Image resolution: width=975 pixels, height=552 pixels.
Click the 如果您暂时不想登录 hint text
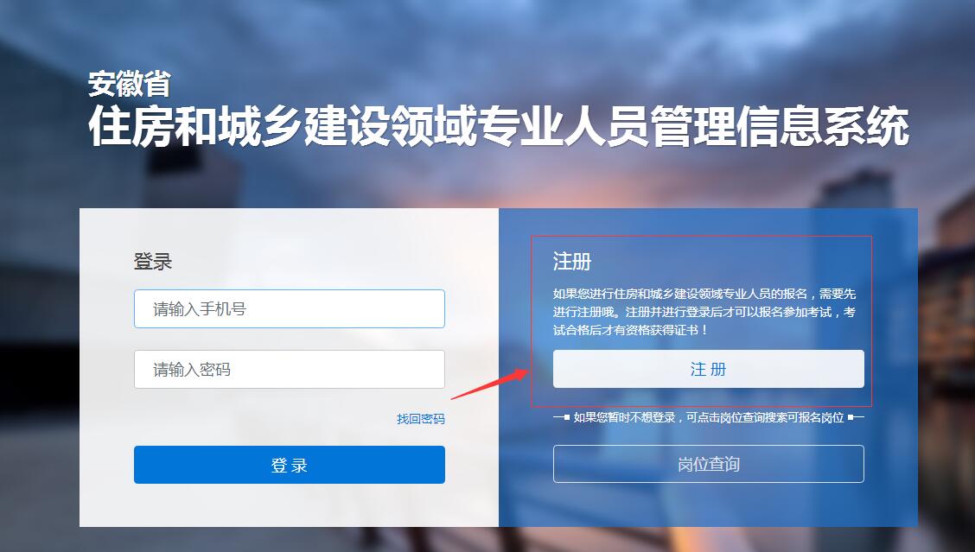708,418
